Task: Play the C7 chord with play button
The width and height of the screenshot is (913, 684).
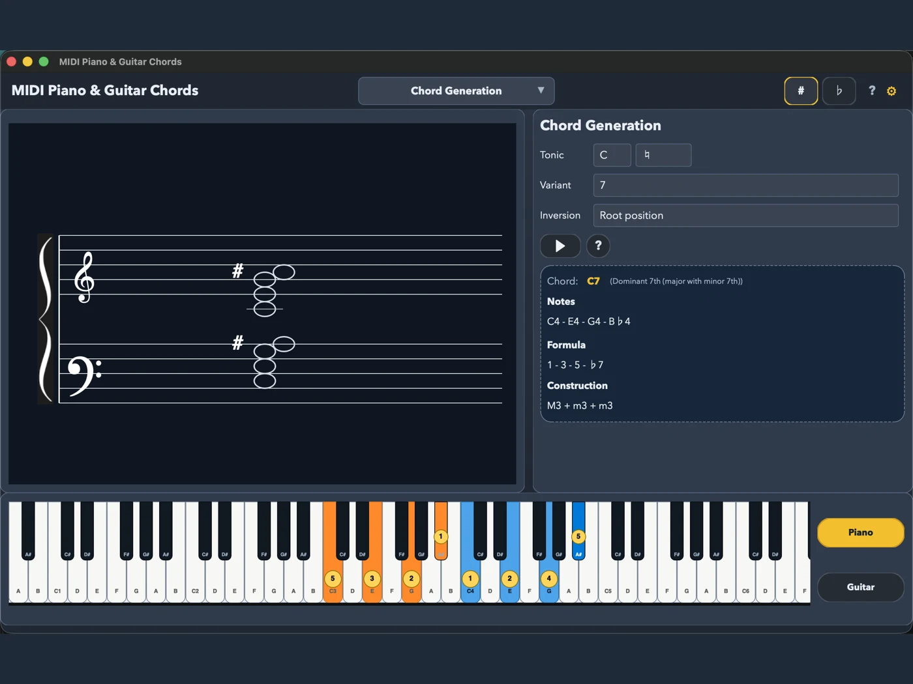Action: pyautogui.click(x=560, y=246)
